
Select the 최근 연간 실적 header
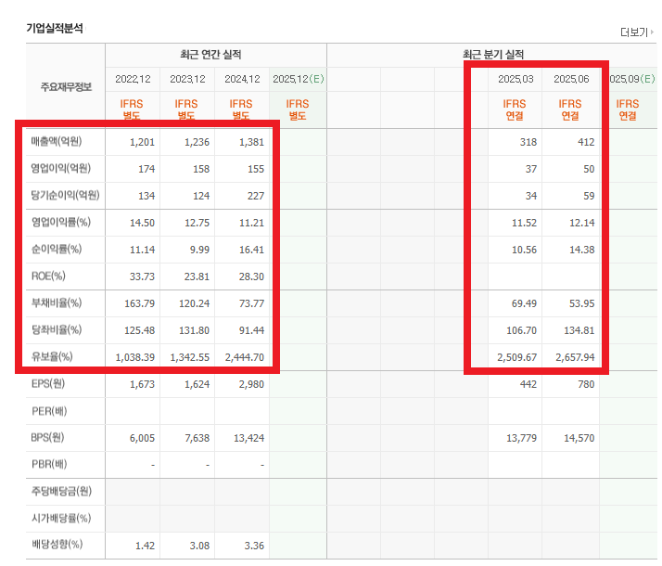(215, 55)
